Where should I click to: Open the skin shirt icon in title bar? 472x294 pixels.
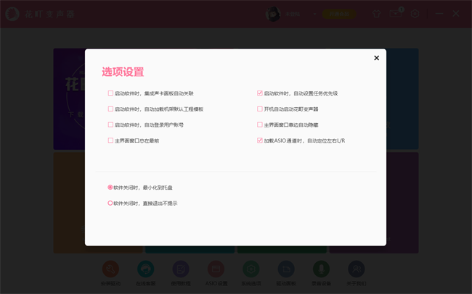click(x=377, y=14)
